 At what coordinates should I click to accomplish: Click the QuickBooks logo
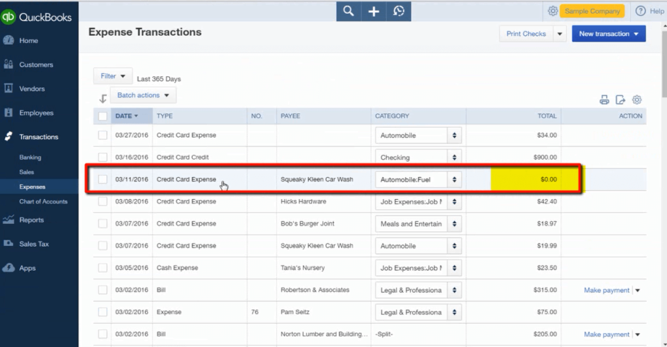pos(36,17)
